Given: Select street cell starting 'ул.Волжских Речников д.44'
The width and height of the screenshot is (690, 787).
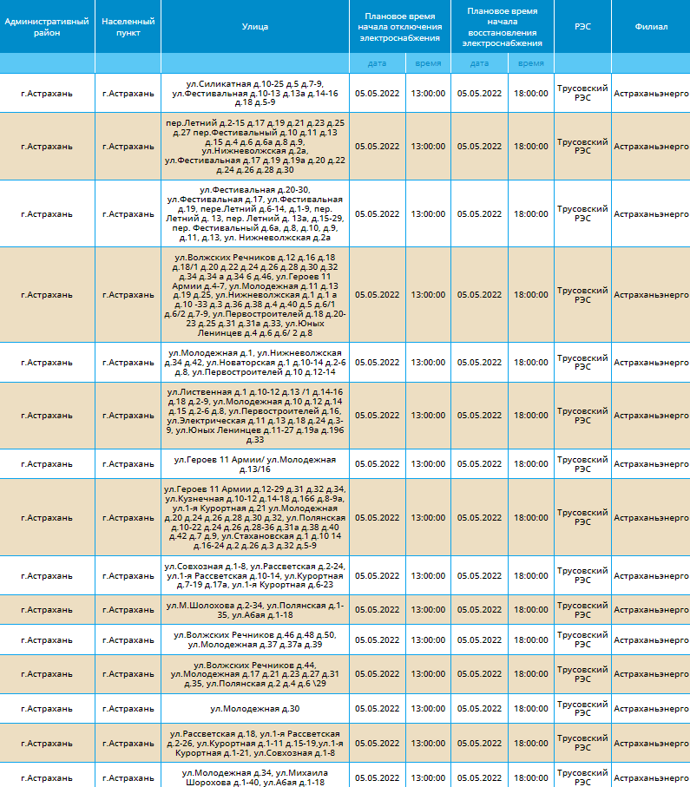Looking at the screenshot, I should 255,674.
